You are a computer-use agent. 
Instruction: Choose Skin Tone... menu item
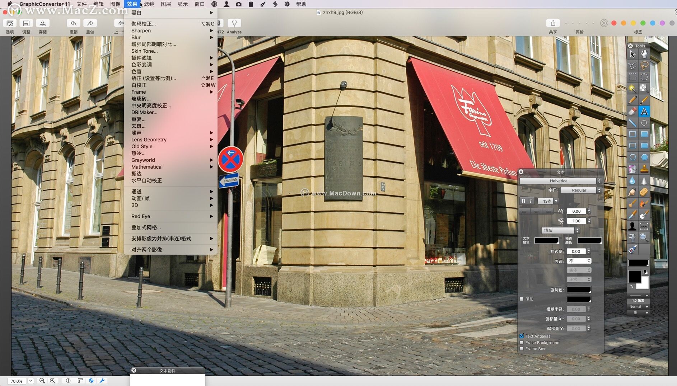click(171, 51)
